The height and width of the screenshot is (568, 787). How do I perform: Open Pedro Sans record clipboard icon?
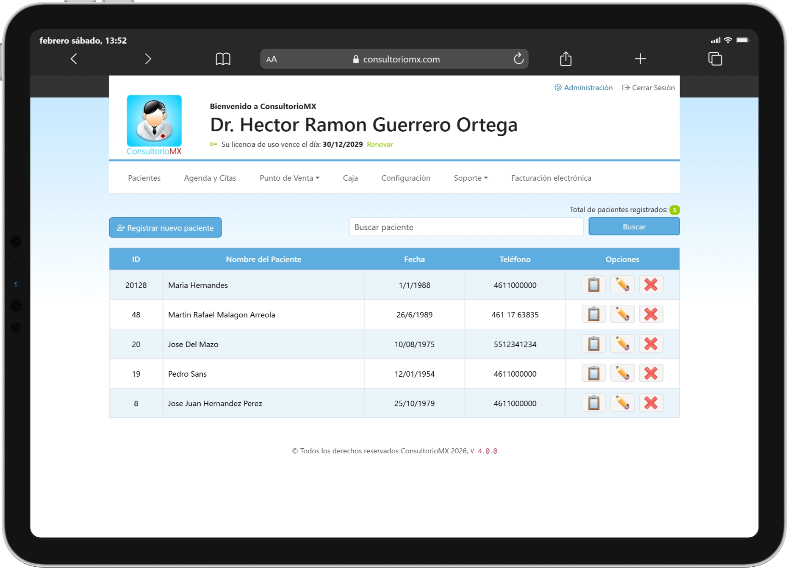pos(593,373)
